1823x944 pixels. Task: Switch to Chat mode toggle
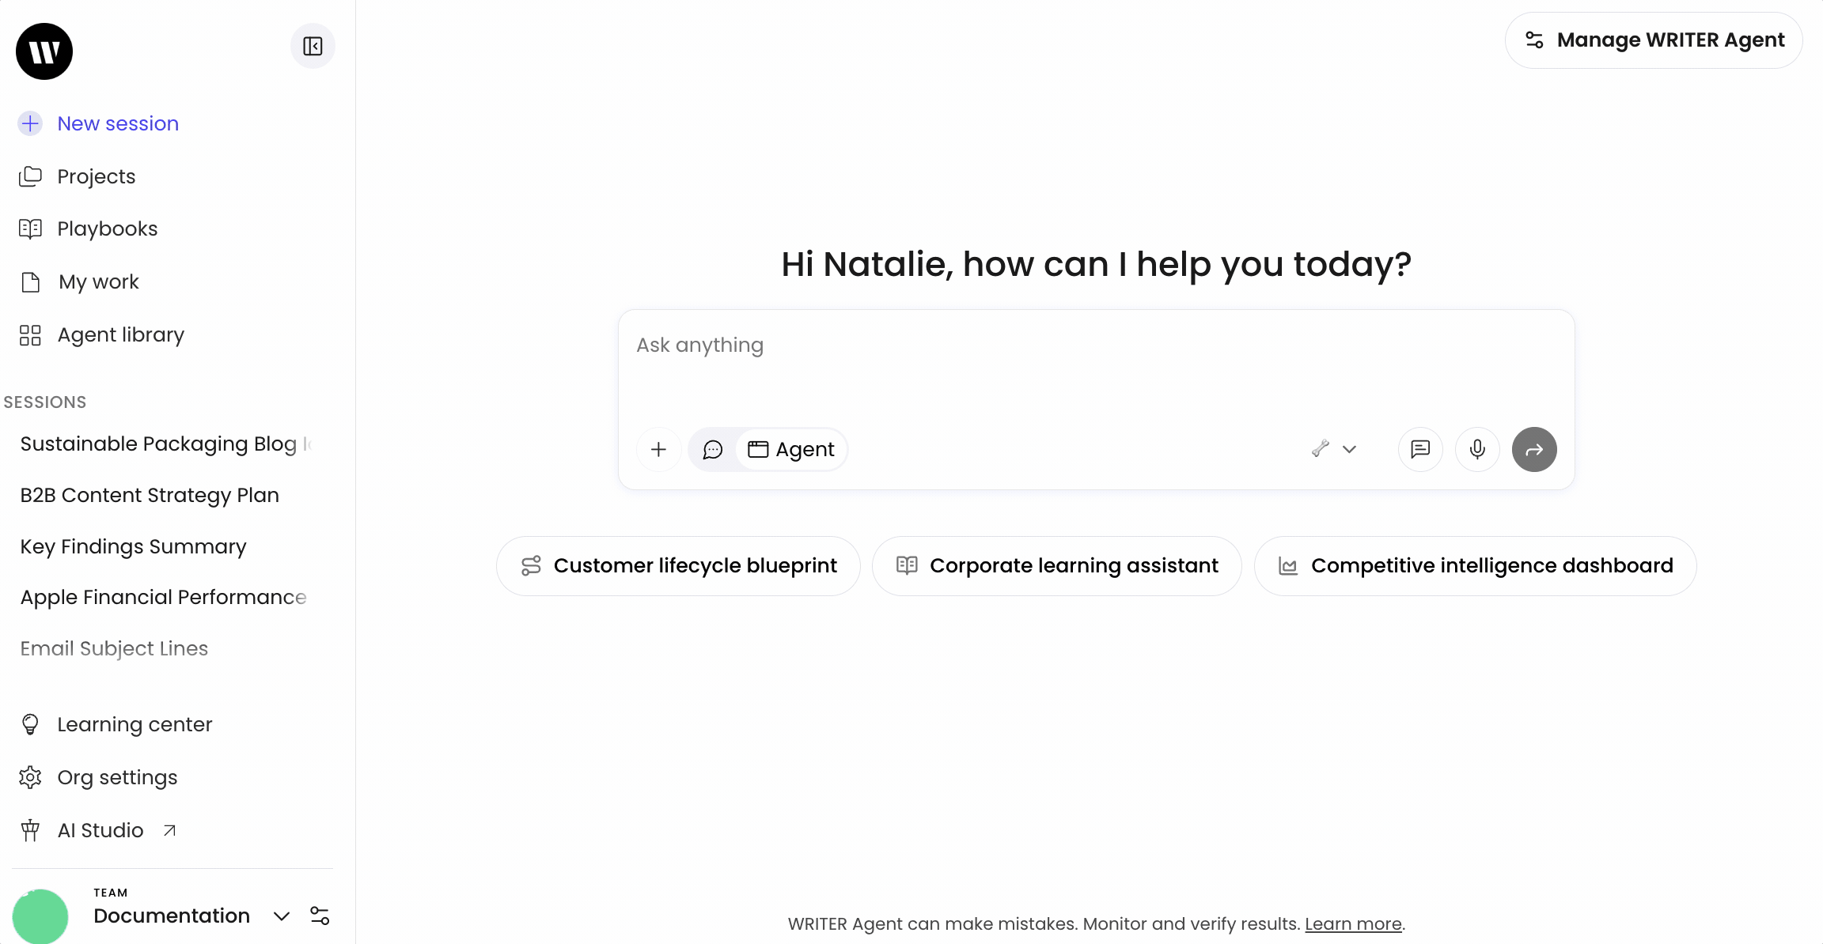click(x=713, y=450)
